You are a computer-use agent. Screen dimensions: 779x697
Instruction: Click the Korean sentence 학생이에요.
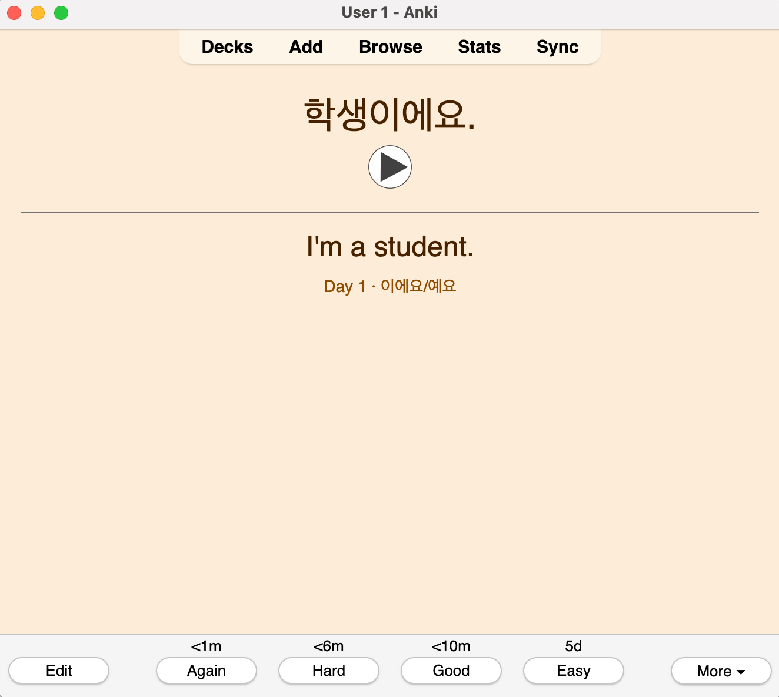389,114
